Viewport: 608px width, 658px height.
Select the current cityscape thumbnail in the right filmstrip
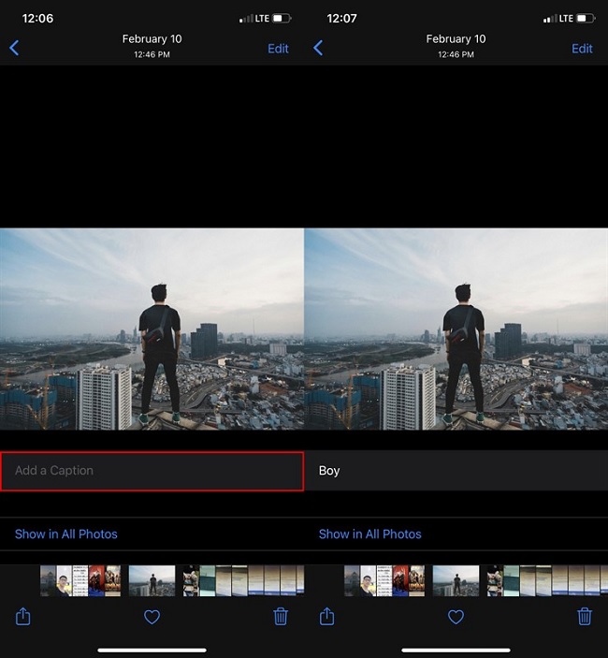point(456,581)
